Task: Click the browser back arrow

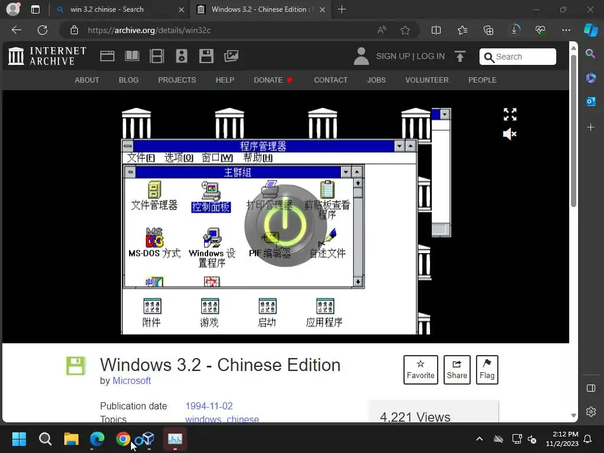Action: (17, 30)
